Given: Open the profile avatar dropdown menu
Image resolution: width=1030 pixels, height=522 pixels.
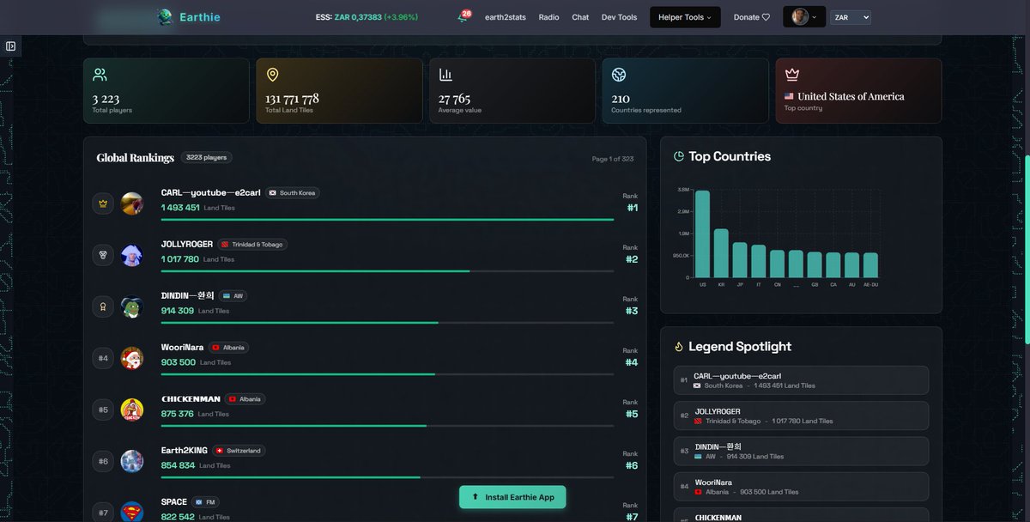Looking at the screenshot, I should click(804, 17).
